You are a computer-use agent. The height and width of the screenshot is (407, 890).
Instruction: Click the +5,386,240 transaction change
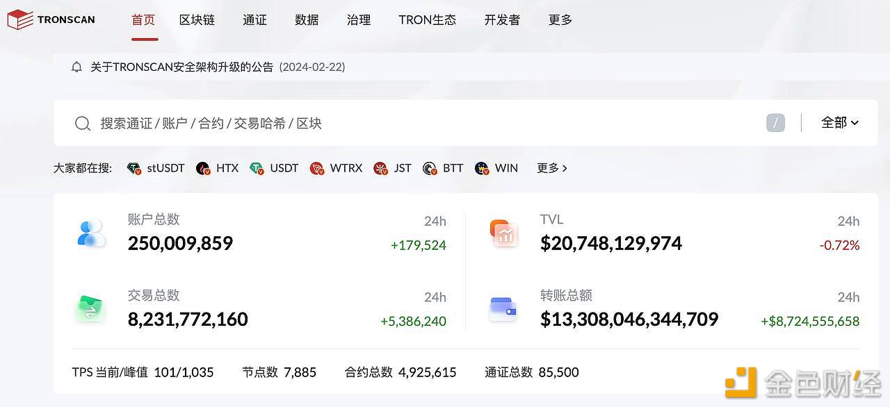(x=414, y=322)
